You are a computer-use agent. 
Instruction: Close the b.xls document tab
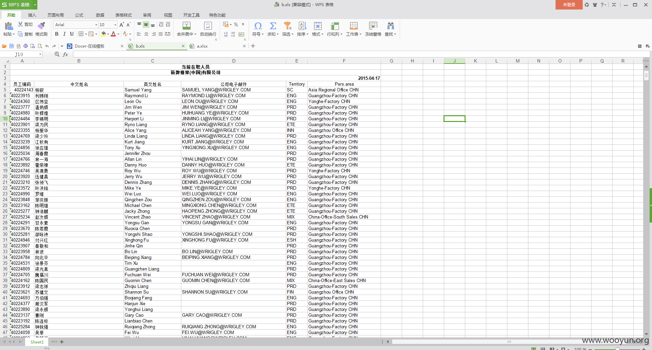(x=183, y=46)
